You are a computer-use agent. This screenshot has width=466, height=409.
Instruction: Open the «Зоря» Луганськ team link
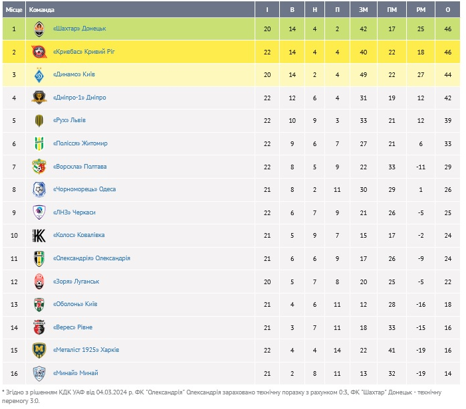tap(76, 282)
